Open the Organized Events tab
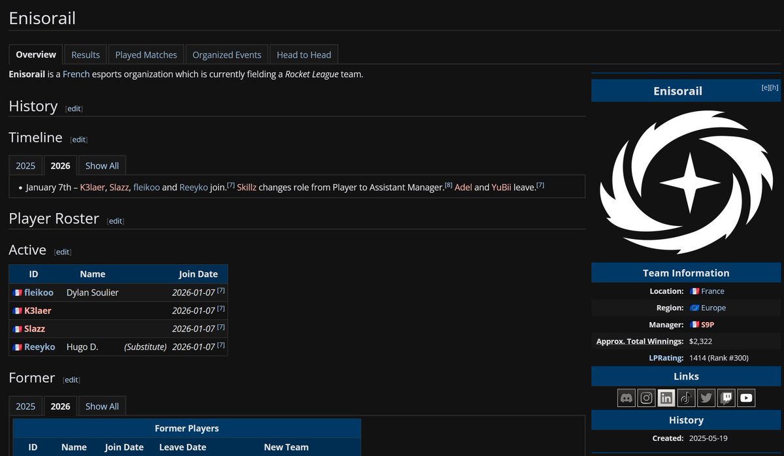Viewport: 784px width, 456px height. (227, 55)
